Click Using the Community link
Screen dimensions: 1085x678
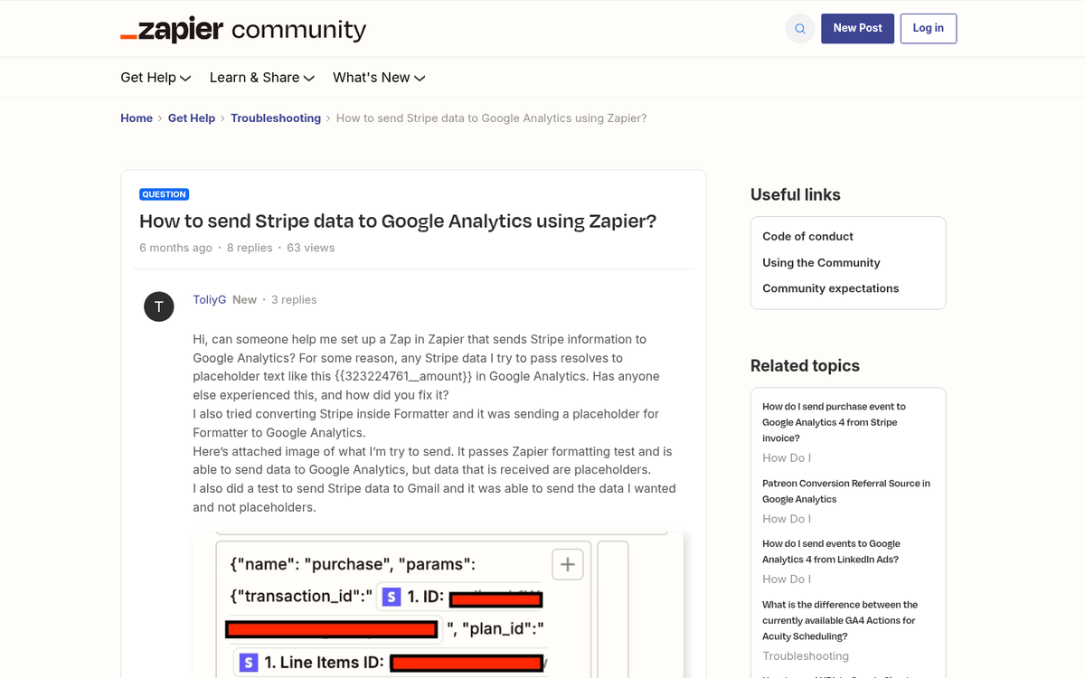pyautogui.click(x=821, y=262)
